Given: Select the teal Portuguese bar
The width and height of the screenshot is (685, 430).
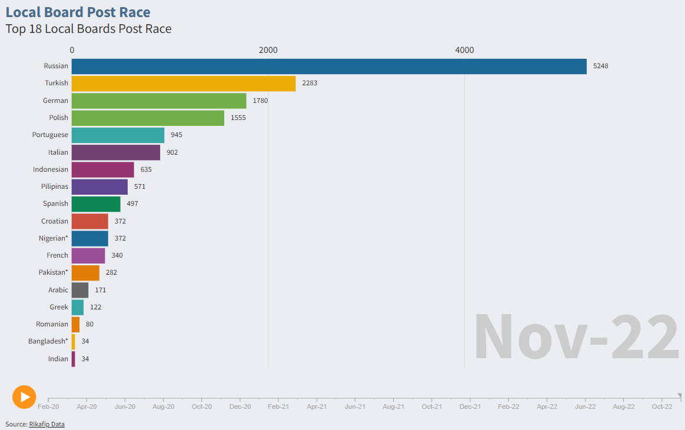Looking at the screenshot, I should (x=118, y=135).
